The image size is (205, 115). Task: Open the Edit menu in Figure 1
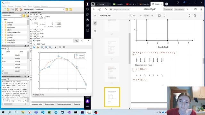tap(38, 44)
